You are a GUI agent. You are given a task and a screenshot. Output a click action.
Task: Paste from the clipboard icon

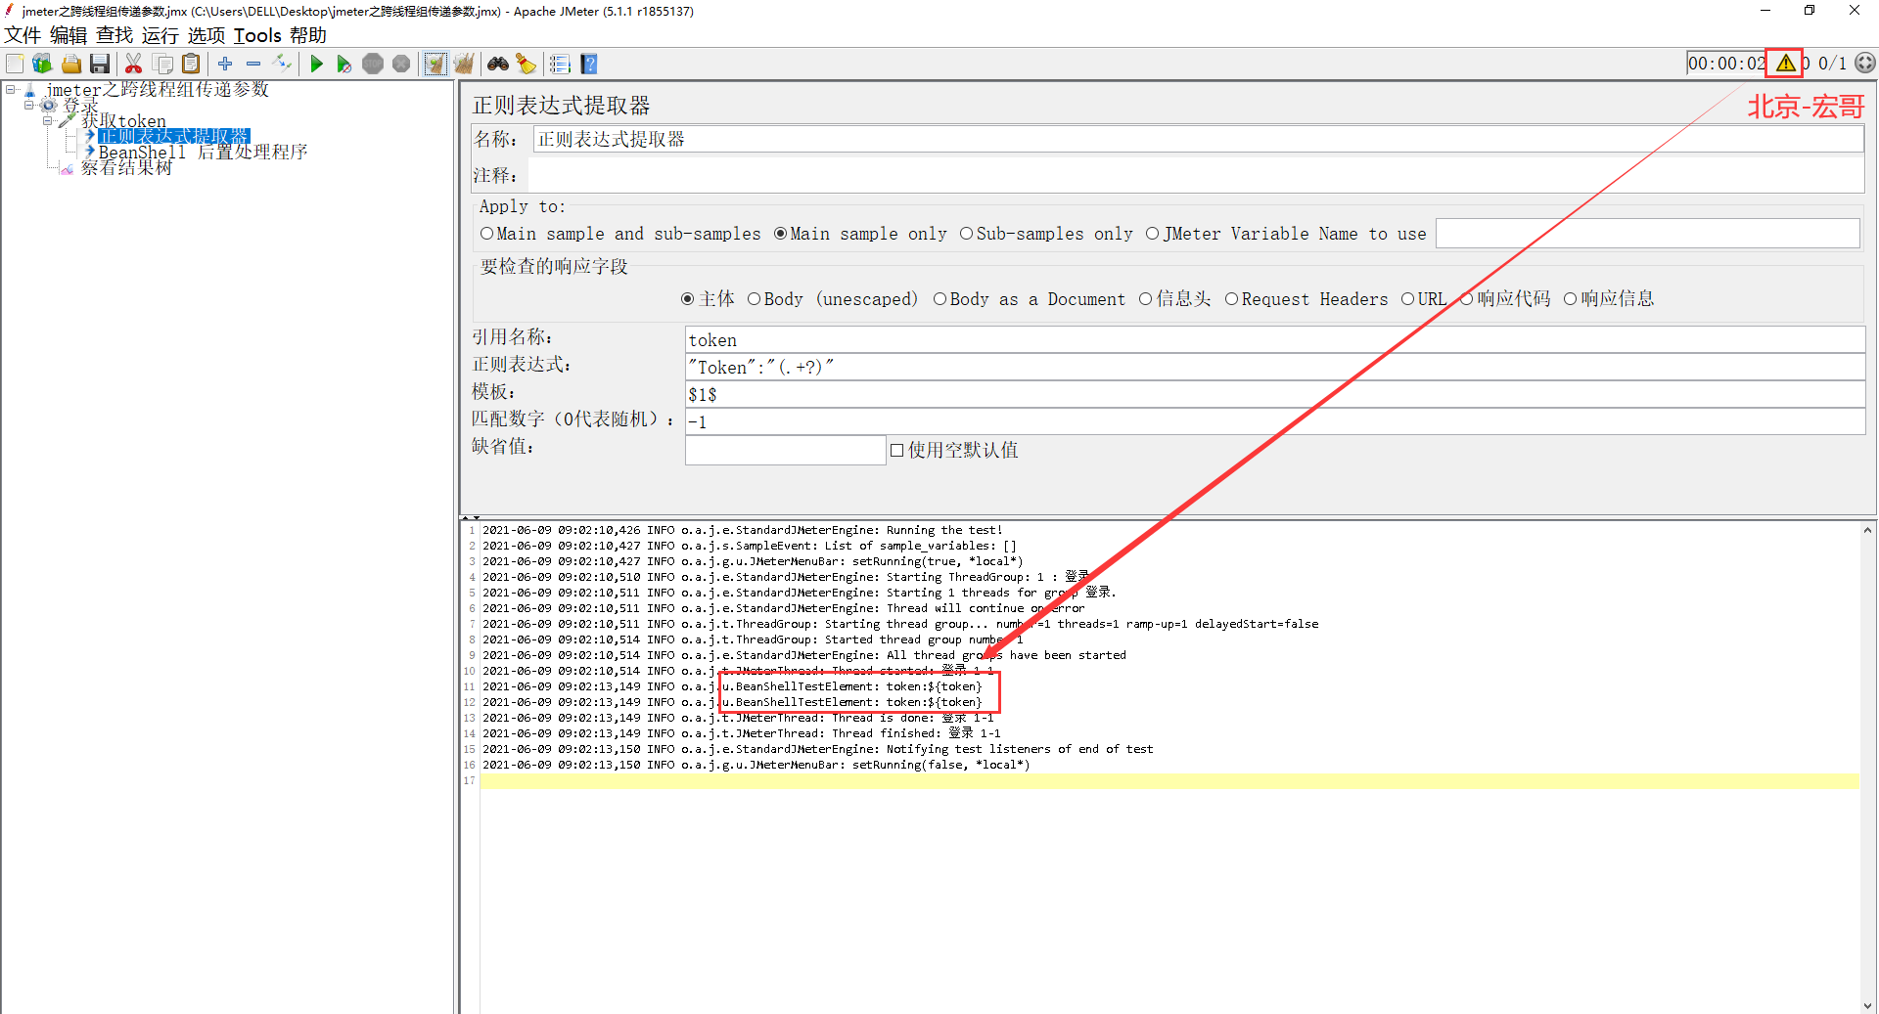(x=192, y=65)
